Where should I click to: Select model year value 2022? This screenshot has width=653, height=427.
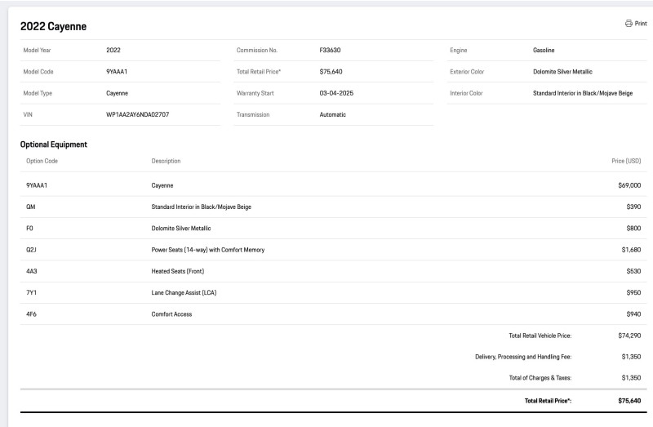pyautogui.click(x=113, y=50)
